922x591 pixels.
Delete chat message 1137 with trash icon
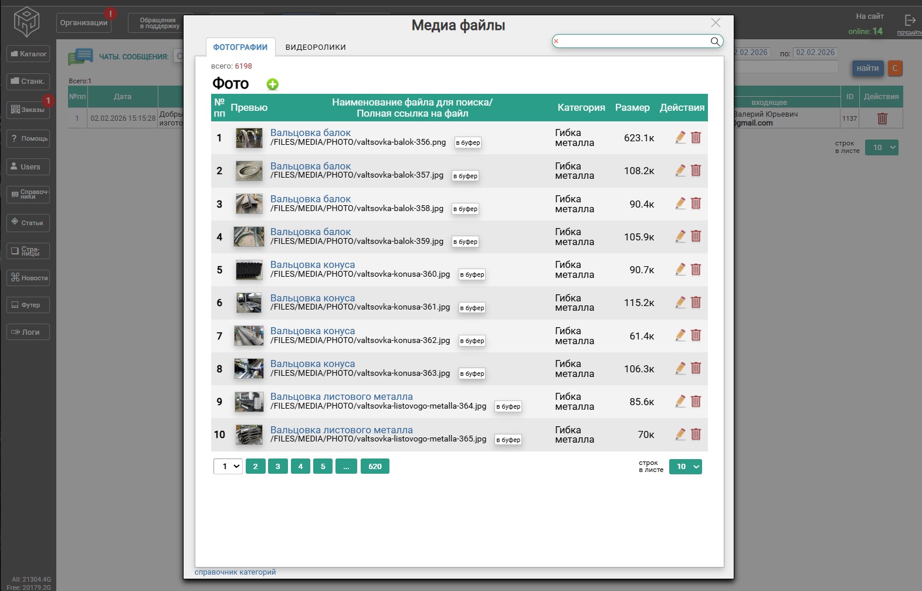tap(882, 118)
